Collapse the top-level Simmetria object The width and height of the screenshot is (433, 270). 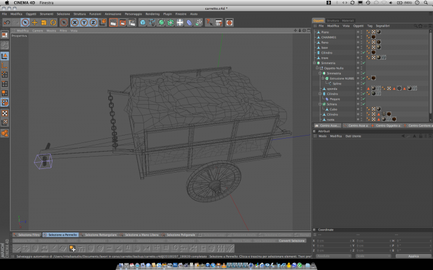pyautogui.click(x=314, y=63)
